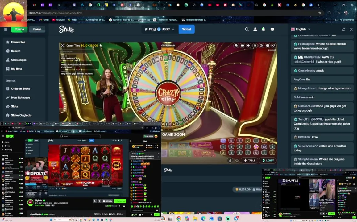The image size is (357, 222).
Task: Click the Crazy Time wheel center
Action: point(168,94)
